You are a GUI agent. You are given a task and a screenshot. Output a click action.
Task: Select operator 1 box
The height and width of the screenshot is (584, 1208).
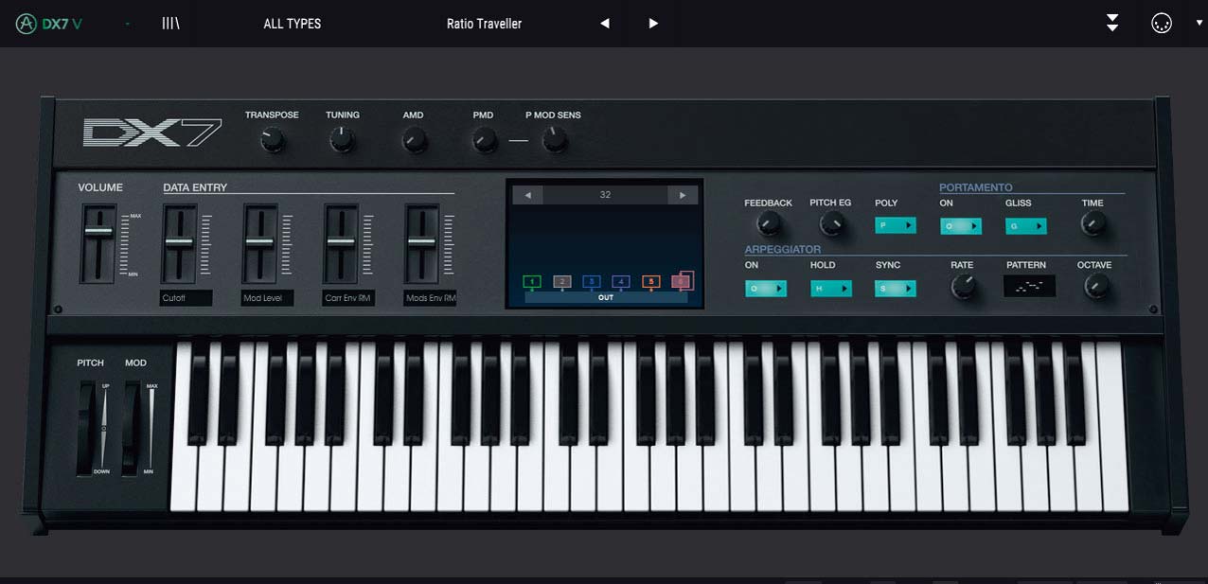(x=532, y=281)
